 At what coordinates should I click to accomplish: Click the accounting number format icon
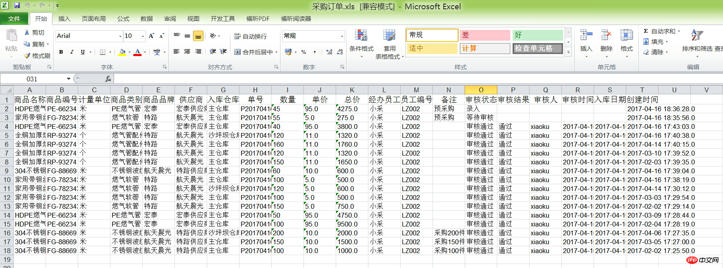coord(288,52)
